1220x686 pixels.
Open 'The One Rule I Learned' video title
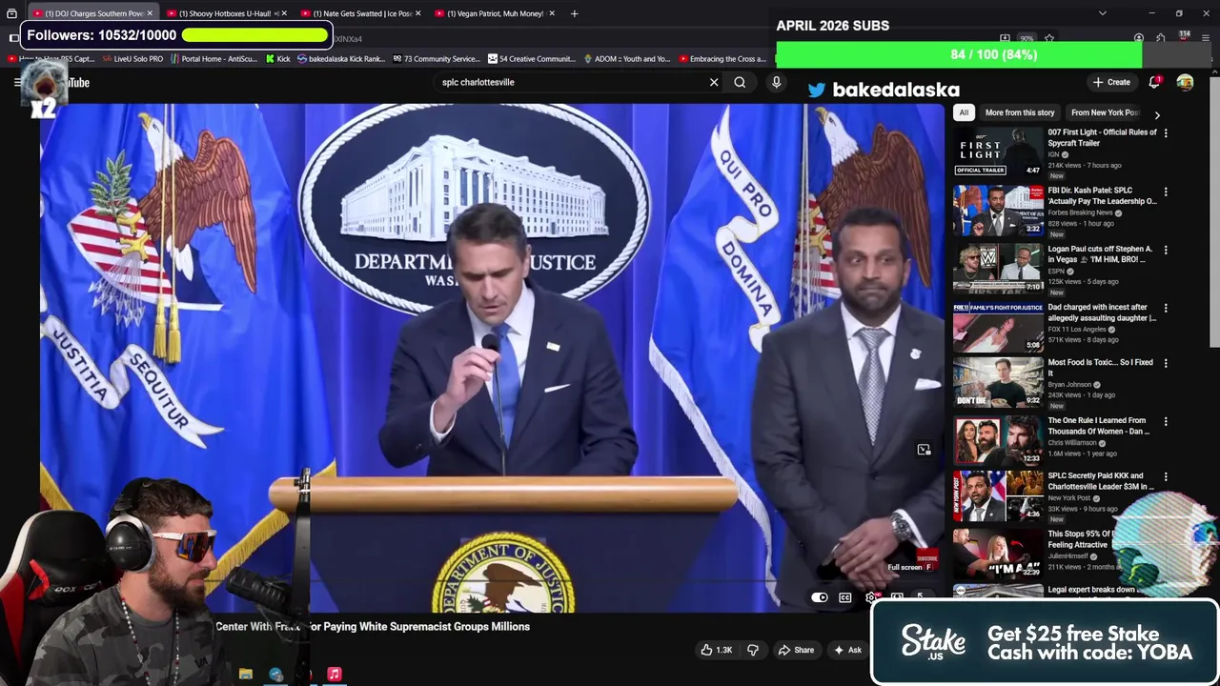(1098, 426)
